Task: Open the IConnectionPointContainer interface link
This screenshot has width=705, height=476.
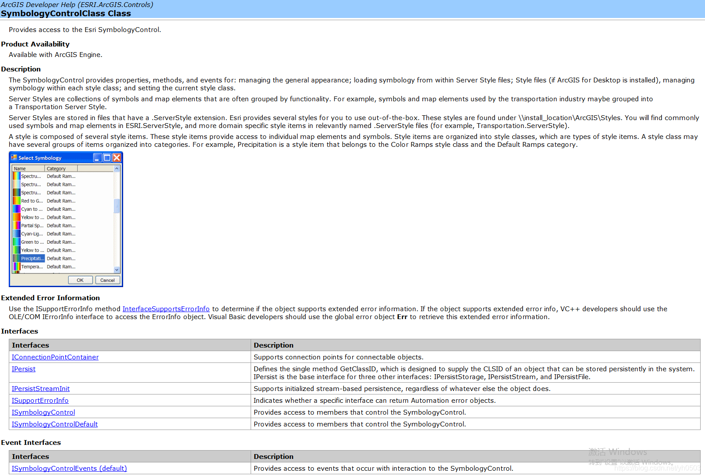Action: click(x=55, y=357)
